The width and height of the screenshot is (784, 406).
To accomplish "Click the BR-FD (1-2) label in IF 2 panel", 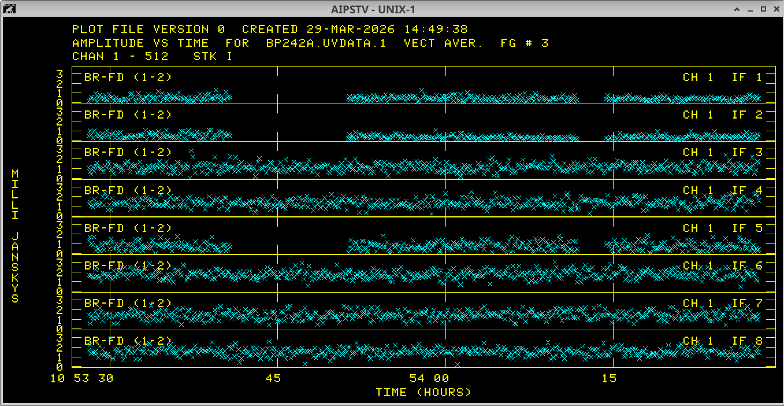I will tap(128, 115).
